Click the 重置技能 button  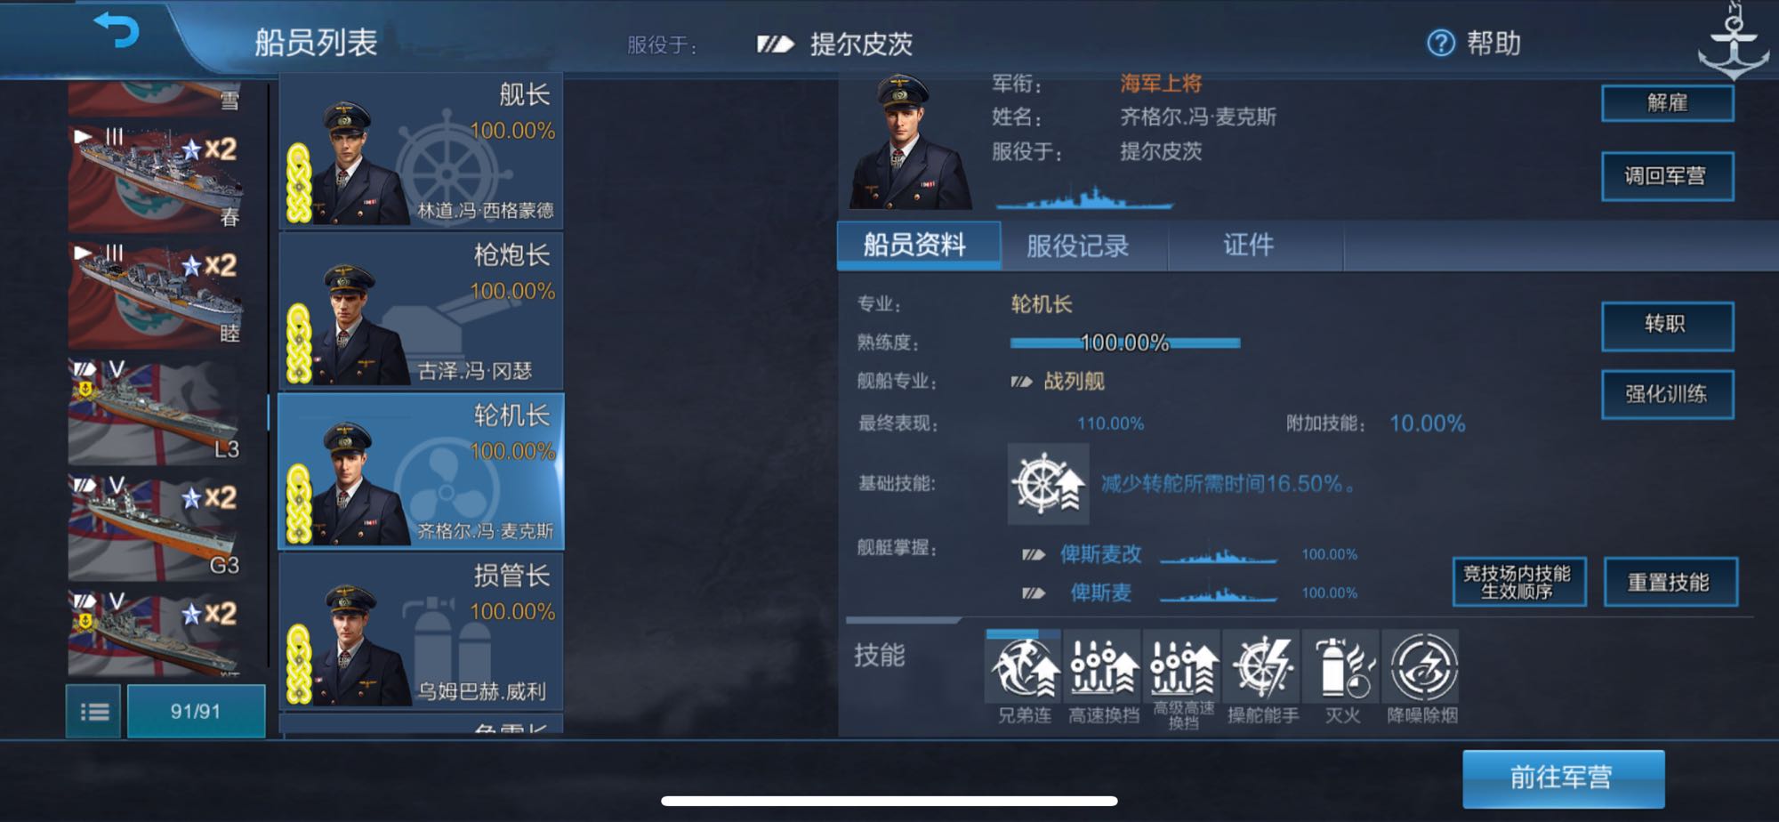point(1670,583)
